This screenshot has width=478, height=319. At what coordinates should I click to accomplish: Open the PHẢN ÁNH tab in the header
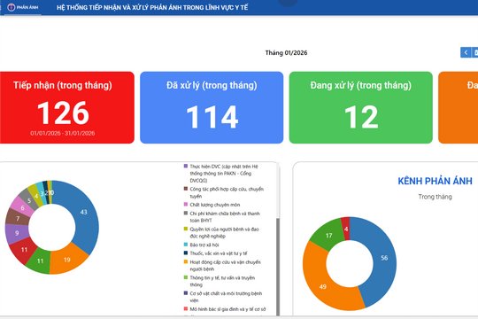(x=23, y=7)
